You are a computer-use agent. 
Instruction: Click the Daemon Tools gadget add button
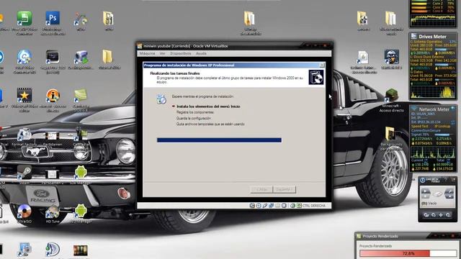coord(440,215)
